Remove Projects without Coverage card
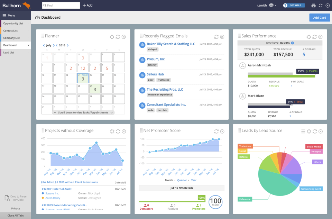The image size is (332, 219). (124, 131)
